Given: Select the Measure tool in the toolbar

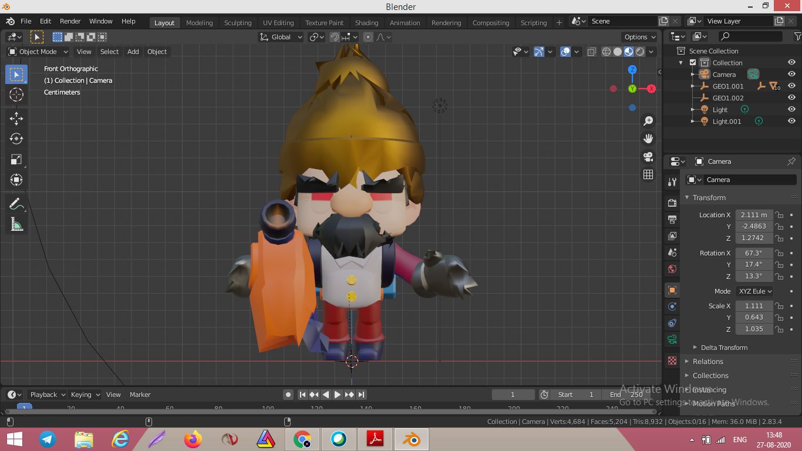Looking at the screenshot, I should click(16, 224).
